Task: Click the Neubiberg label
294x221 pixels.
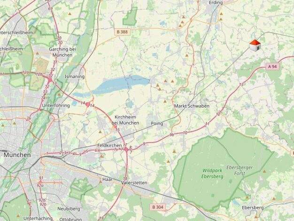Action: pos(69,209)
